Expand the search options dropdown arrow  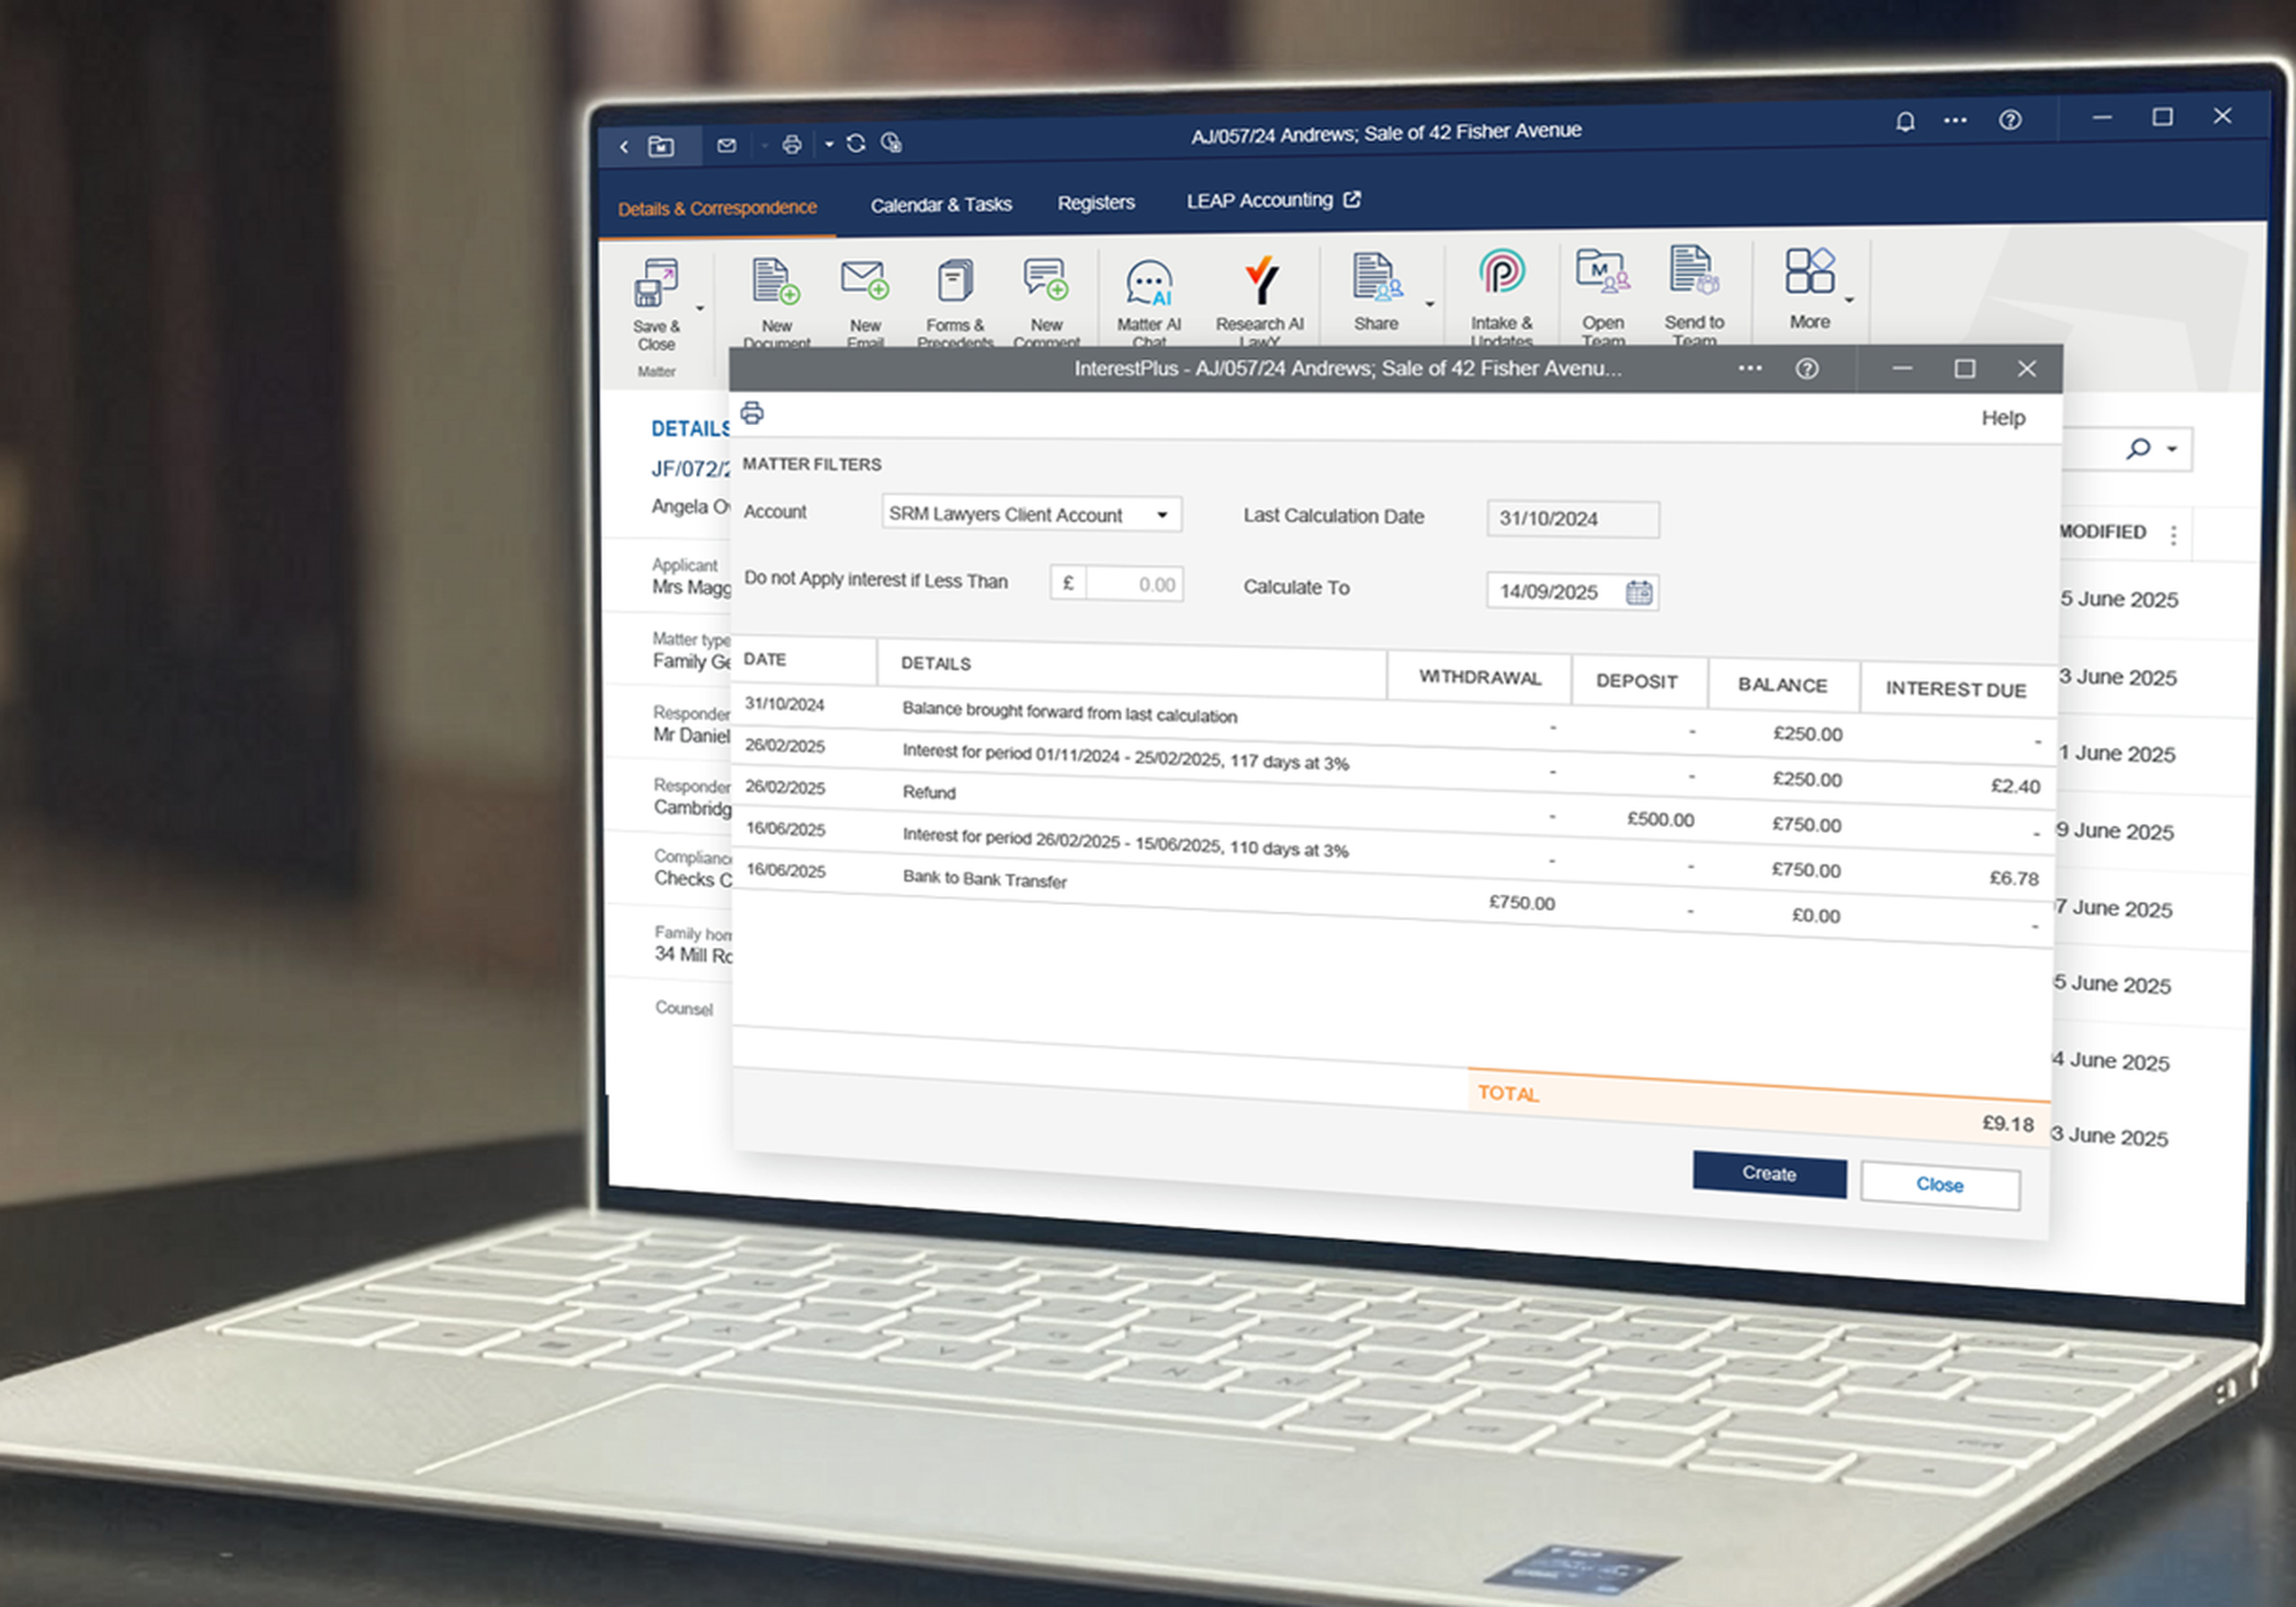coord(2172,449)
